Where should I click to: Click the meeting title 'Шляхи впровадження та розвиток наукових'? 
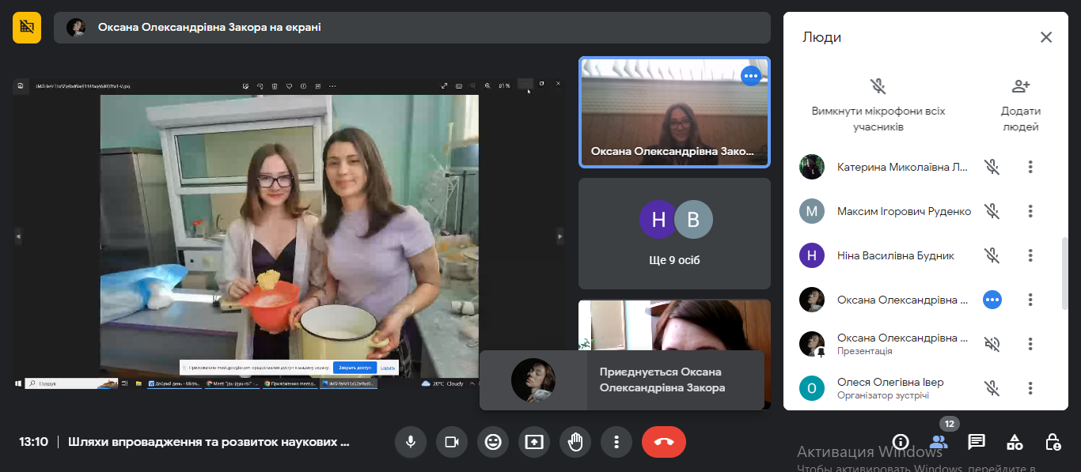[x=209, y=442]
